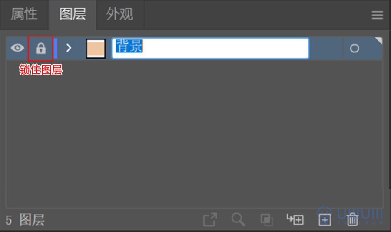Switch to the 属性 tab
Image resolution: width=391 pixels, height=232 pixels.
click(24, 14)
